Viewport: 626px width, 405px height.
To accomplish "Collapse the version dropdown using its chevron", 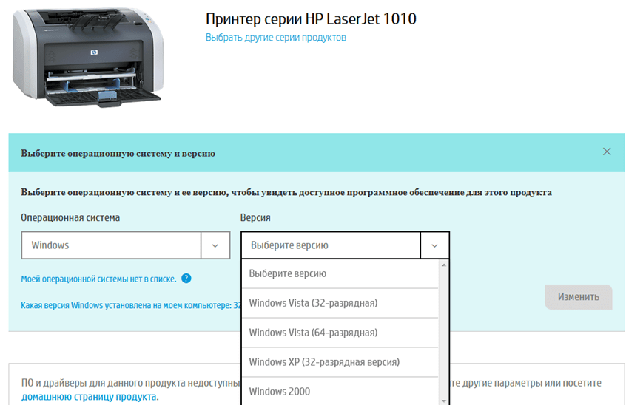I will click(x=434, y=245).
